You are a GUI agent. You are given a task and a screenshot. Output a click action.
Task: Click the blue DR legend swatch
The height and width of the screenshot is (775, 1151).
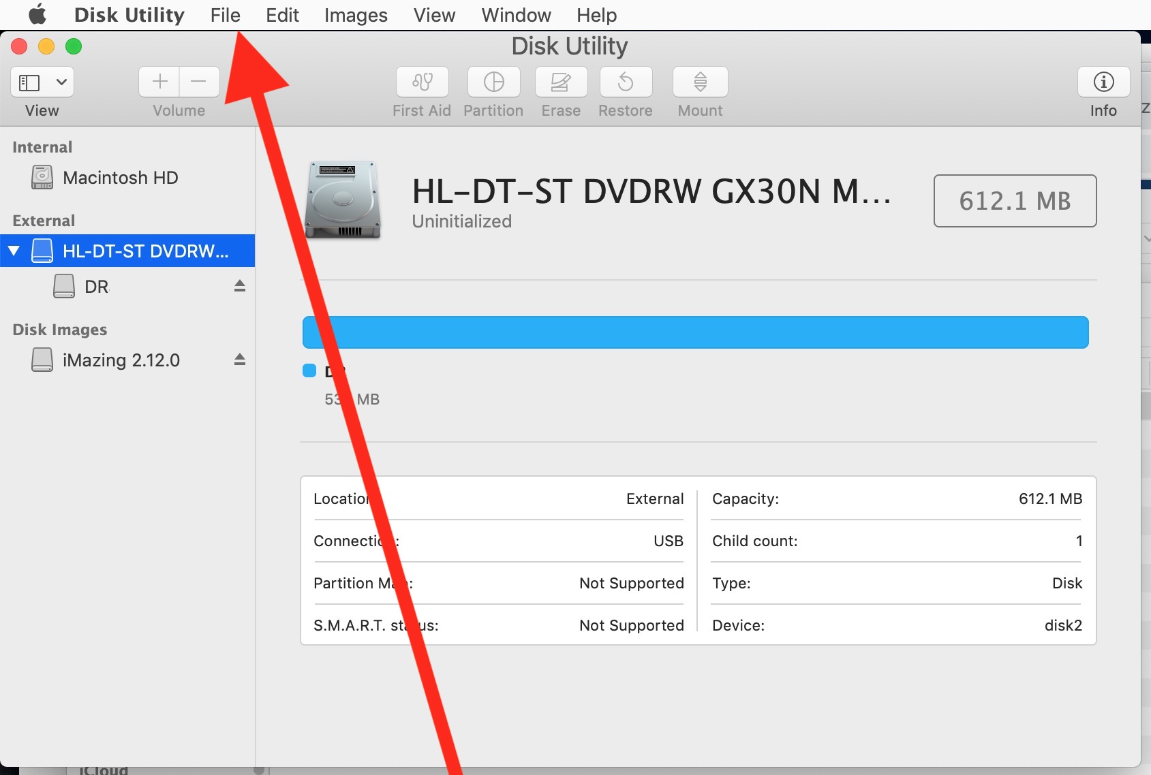coord(309,370)
